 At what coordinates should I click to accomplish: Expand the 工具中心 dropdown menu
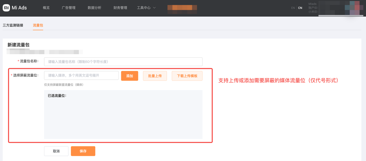tap(146, 8)
